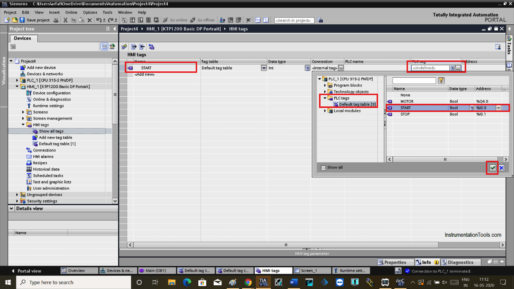
Task: Collapse the Details view panel
Action: (12, 209)
